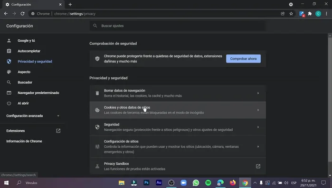Click the cookie icon in Cookies row
The width and height of the screenshot is (332, 188).
coord(97,110)
